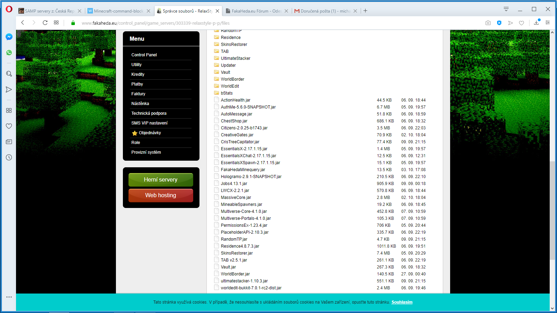Viewport: 557px width, 313px height.
Task: Select file worldedit-bukkit-7.0.1-rc2-dist.jar
Action: [251, 288]
